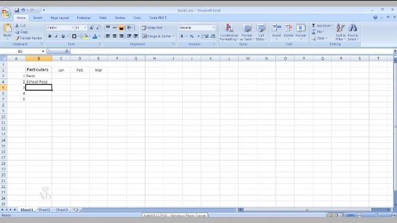Toggle Bold formatting

click(x=50, y=36)
